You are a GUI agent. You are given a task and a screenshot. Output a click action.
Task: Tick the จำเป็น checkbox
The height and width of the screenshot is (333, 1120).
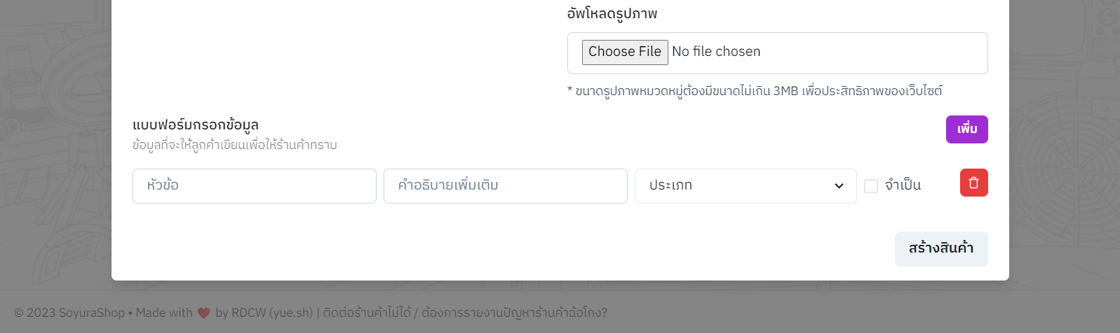tap(871, 186)
